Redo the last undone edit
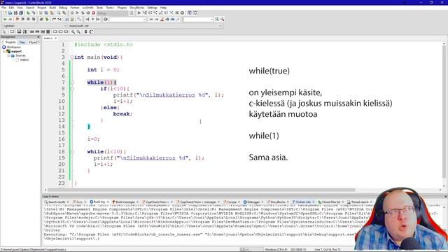 coord(34,13)
